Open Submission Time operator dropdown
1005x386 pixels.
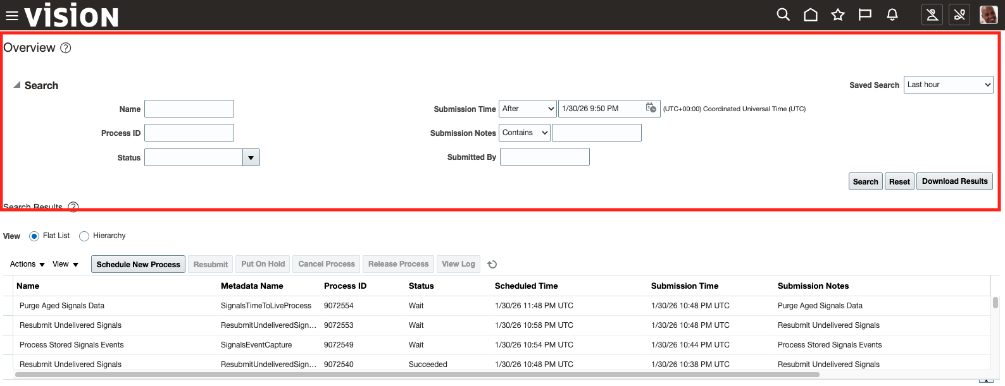(x=528, y=109)
